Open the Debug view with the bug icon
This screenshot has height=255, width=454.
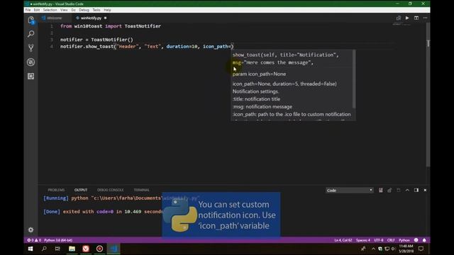click(31, 62)
